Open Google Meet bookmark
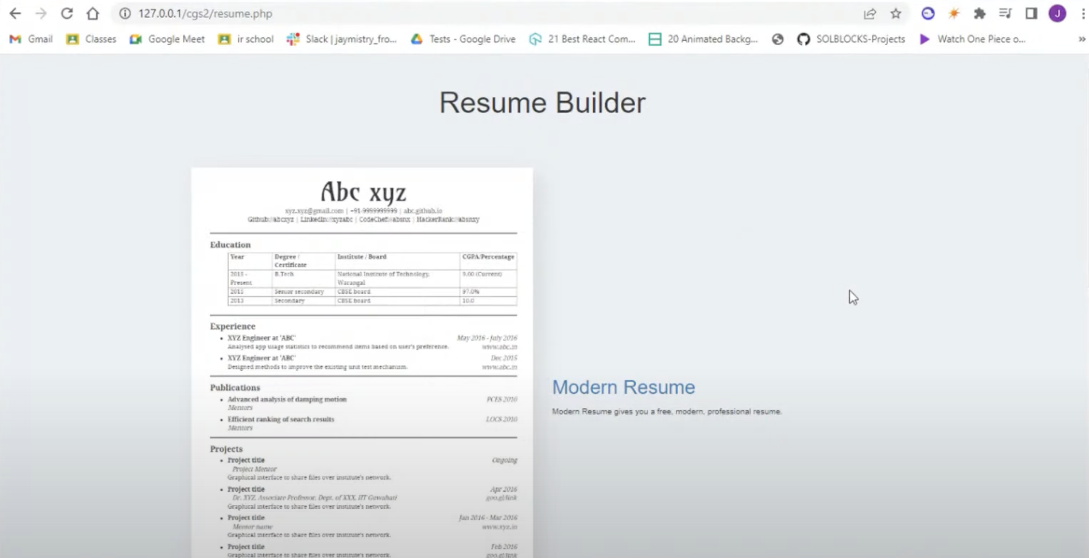The height and width of the screenshot is (558, 1089). (167, 39)
